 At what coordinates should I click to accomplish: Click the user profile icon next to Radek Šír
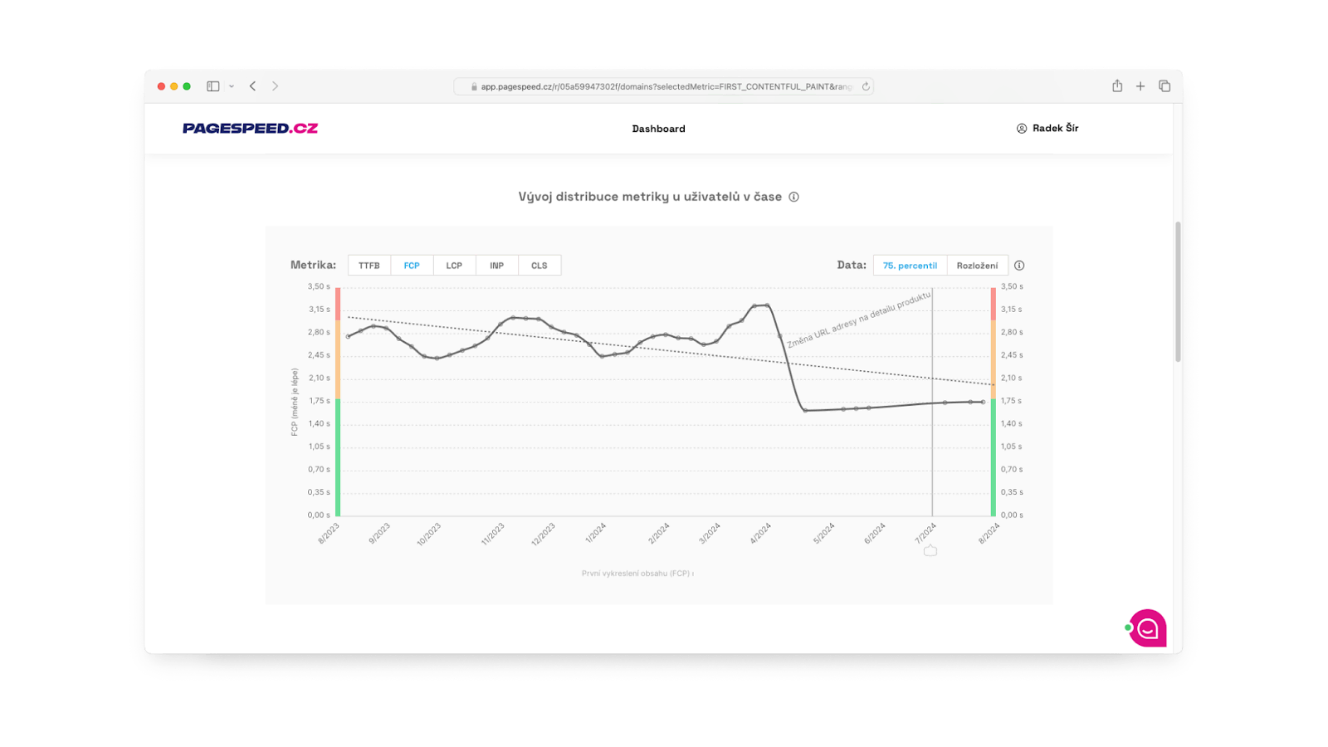pyautogui.click(x=1021, y=128)
